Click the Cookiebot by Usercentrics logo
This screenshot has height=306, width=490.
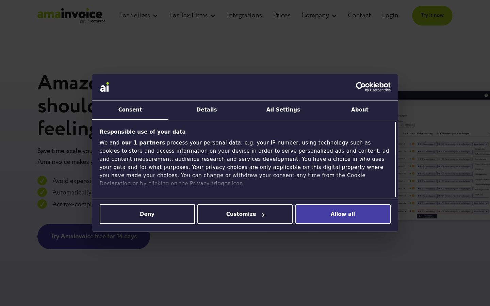tap(373, 87)
